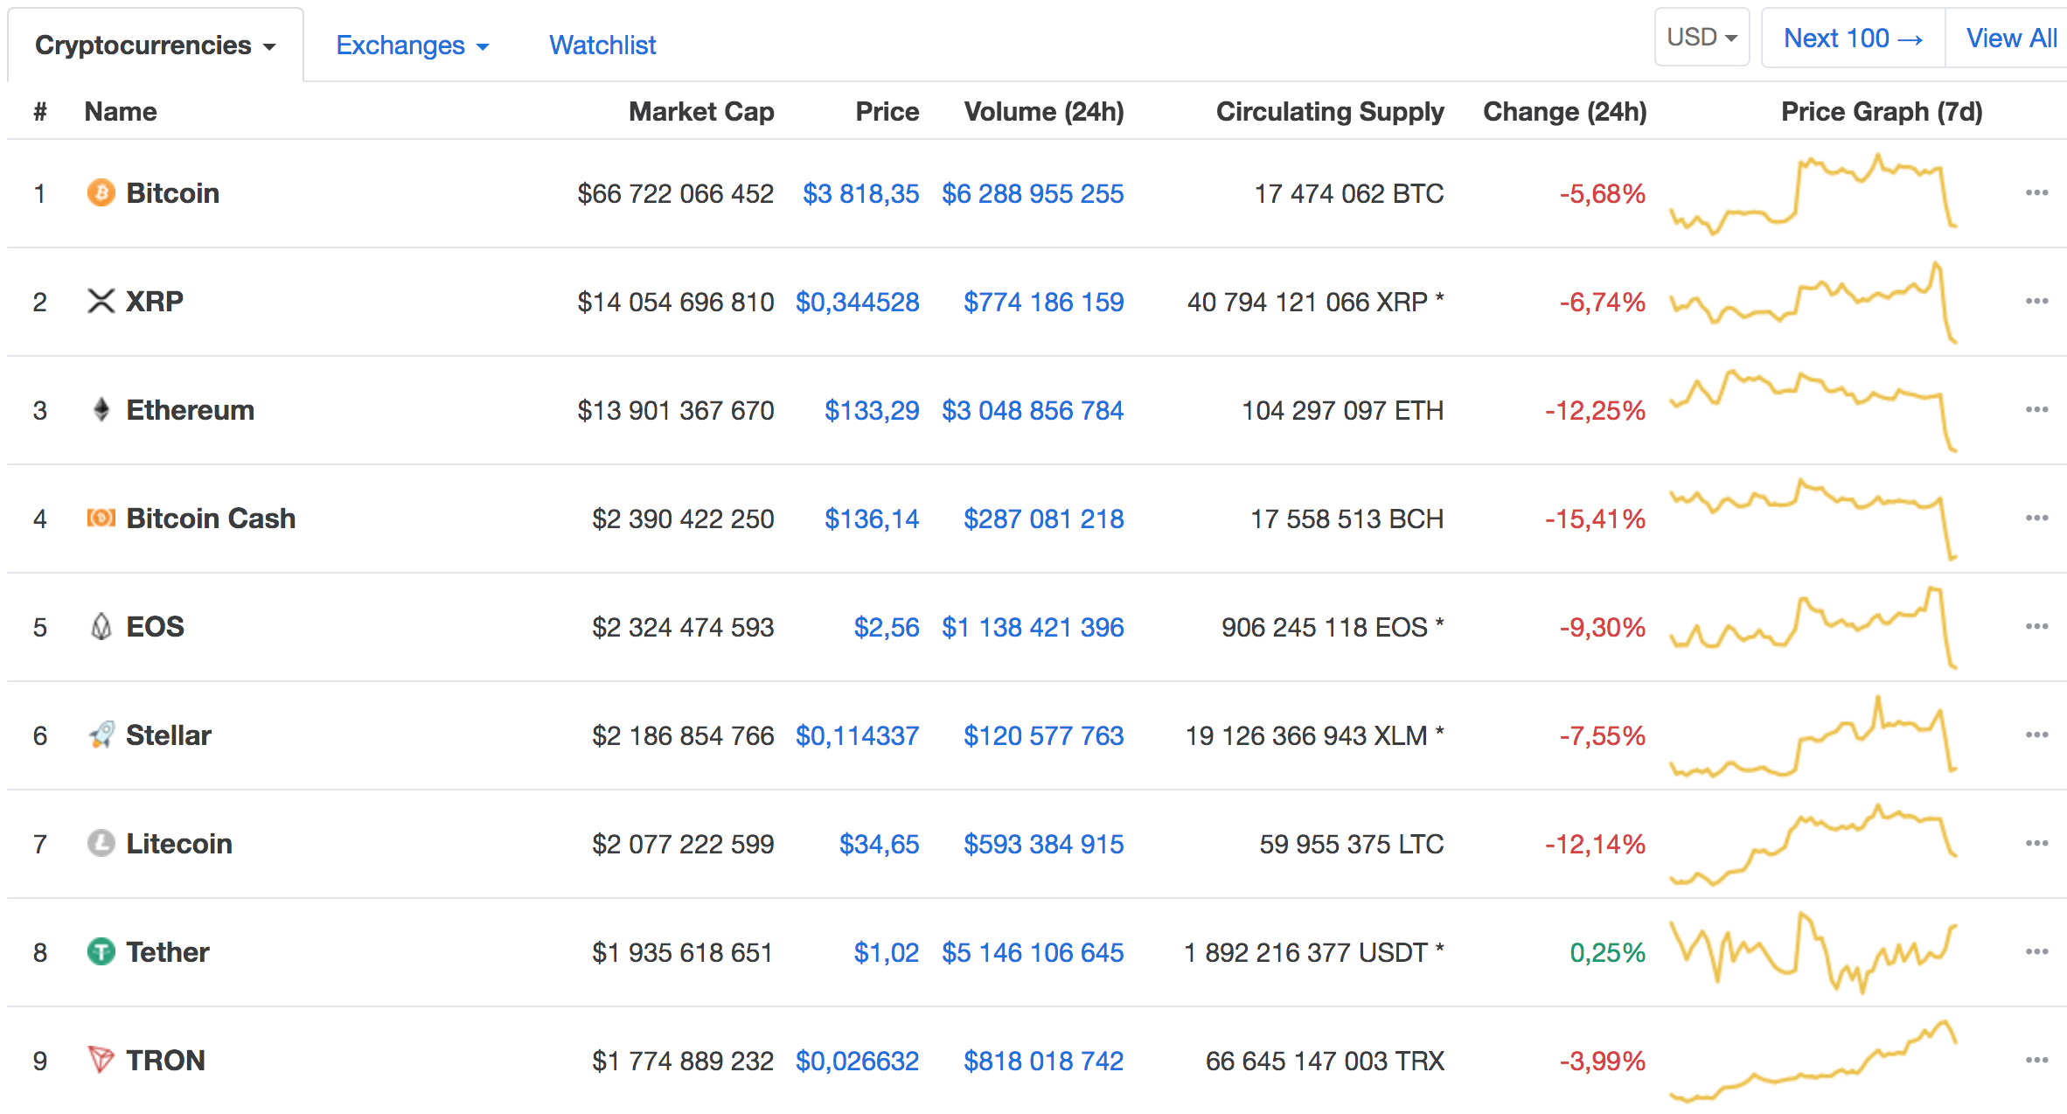Click Tether change value 0,25%
Screen dimensions: 2067x1114
pyautogui.click(x=1608, y=952)
